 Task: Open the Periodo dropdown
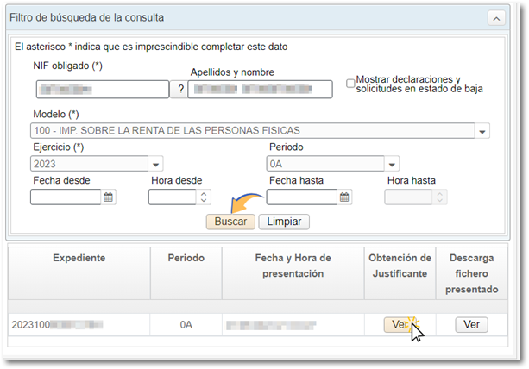[x=393, y=164]
